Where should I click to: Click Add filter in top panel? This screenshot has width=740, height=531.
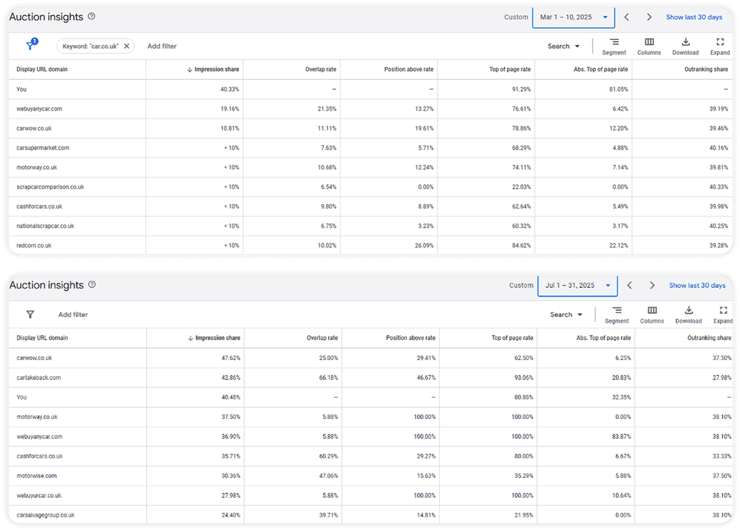(162, 46)
